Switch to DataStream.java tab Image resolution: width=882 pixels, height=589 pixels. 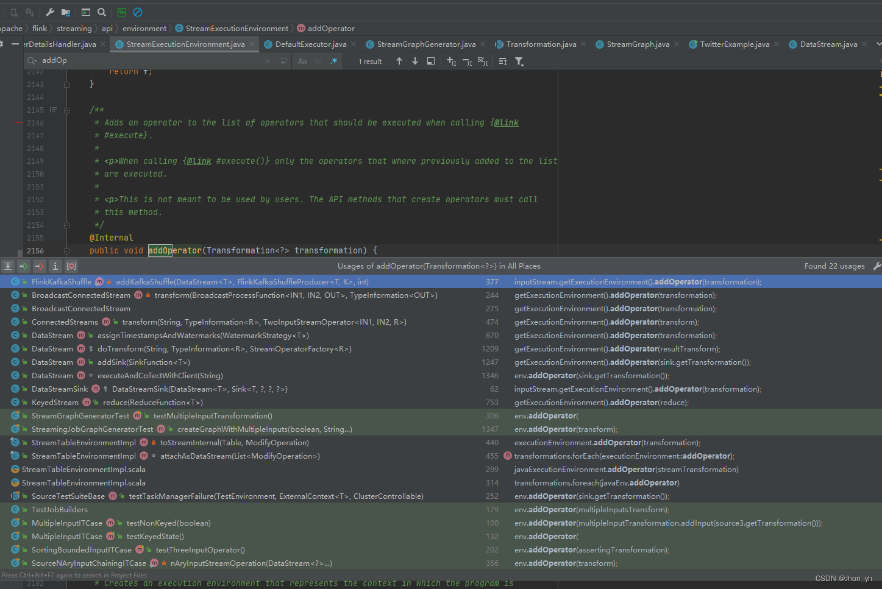pos(828,44)
